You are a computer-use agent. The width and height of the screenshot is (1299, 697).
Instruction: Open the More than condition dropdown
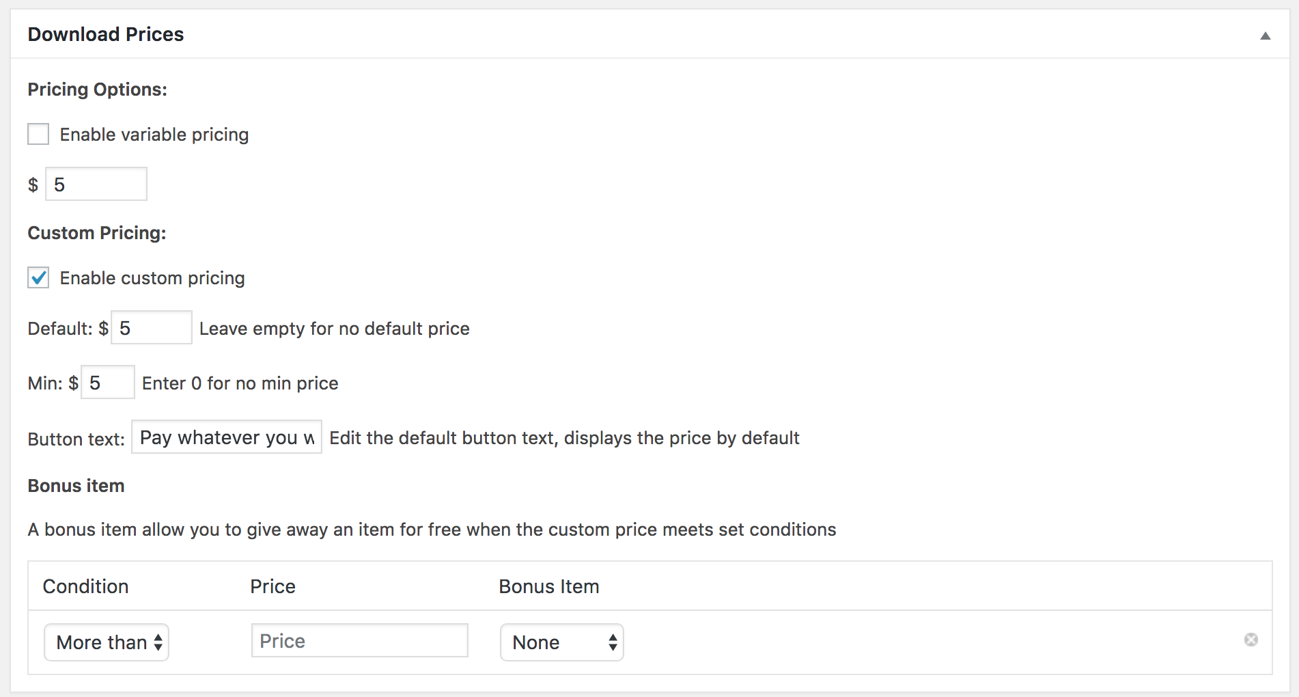(x=107, y=642)
